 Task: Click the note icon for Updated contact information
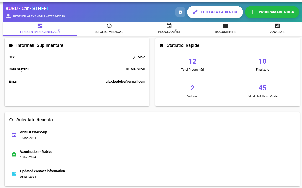click(x=14, y=174)
